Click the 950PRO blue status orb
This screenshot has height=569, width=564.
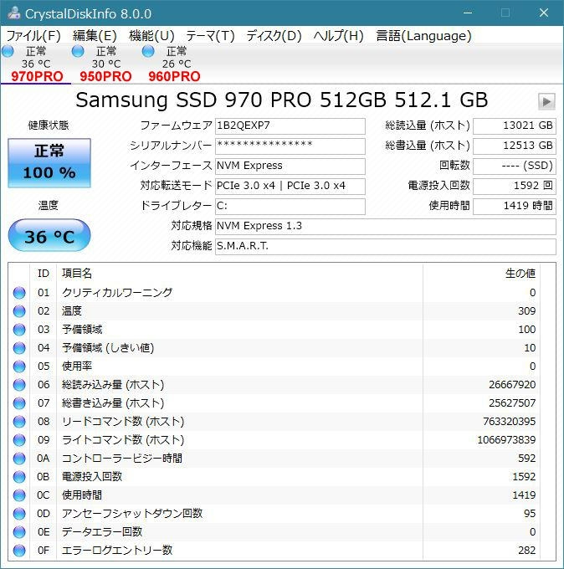[78, 52]
